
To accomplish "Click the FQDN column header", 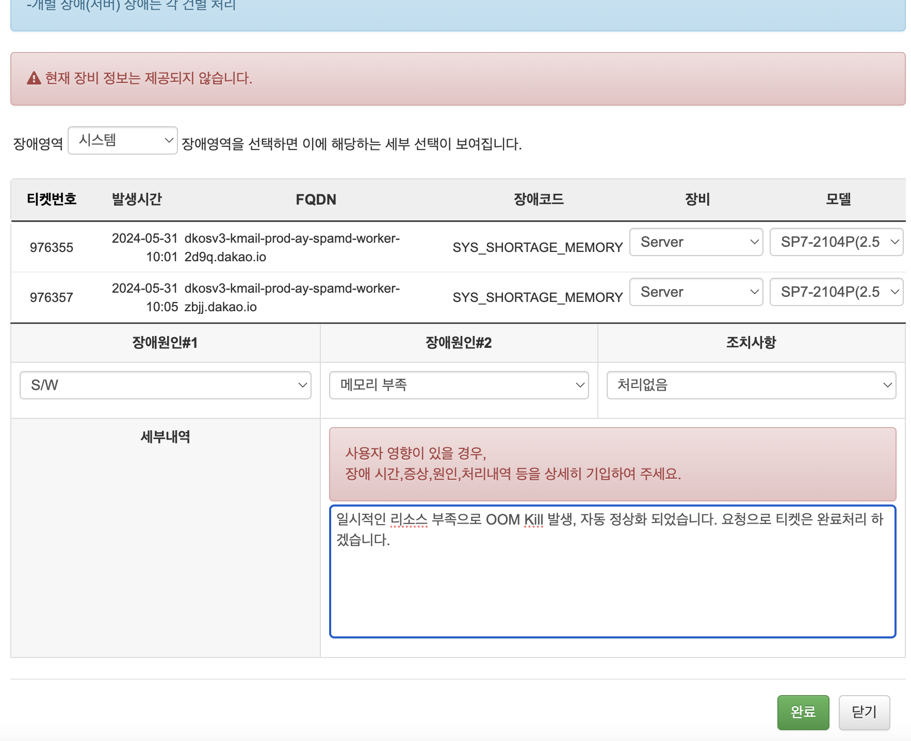I will [x=316, y=199].
